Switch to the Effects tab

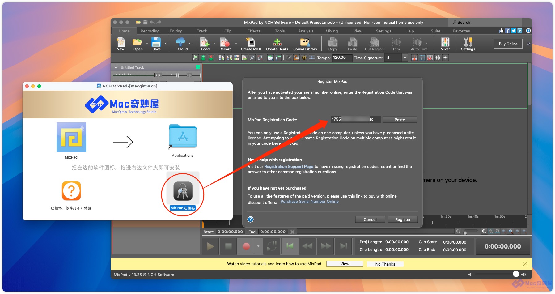[x=254, y=31]
